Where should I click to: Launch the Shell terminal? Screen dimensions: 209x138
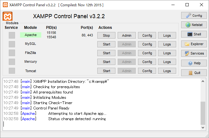click(x=194, y=34)
